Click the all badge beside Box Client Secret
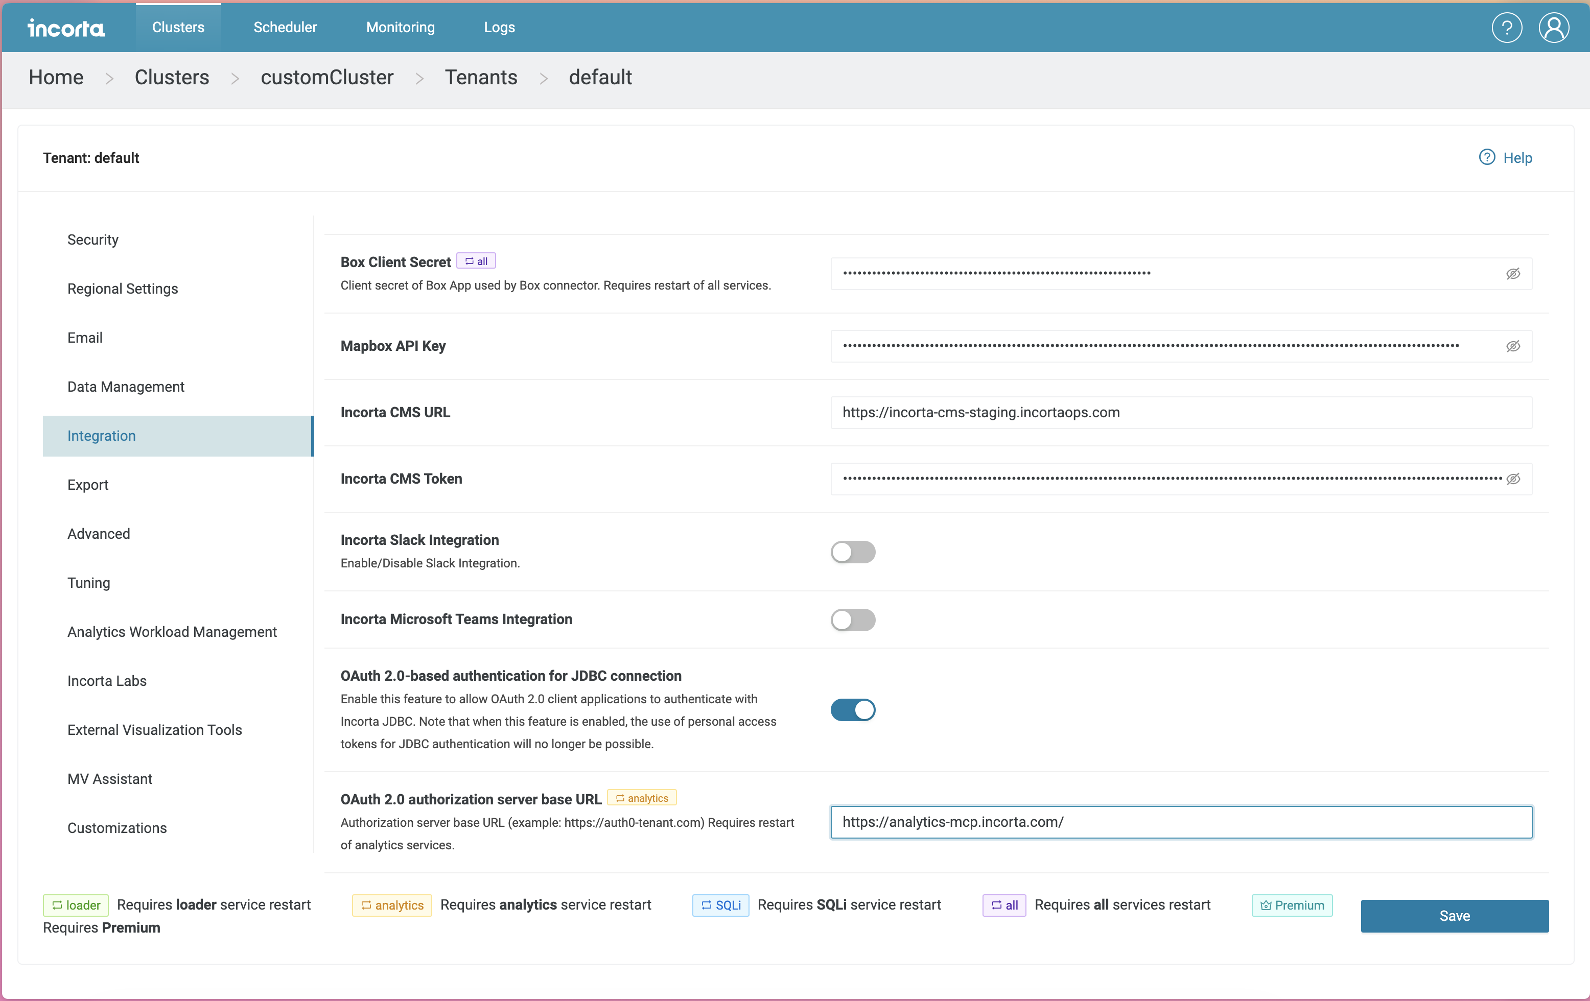Viewport: 1590px width, 1001px height. tap(476, 260)
